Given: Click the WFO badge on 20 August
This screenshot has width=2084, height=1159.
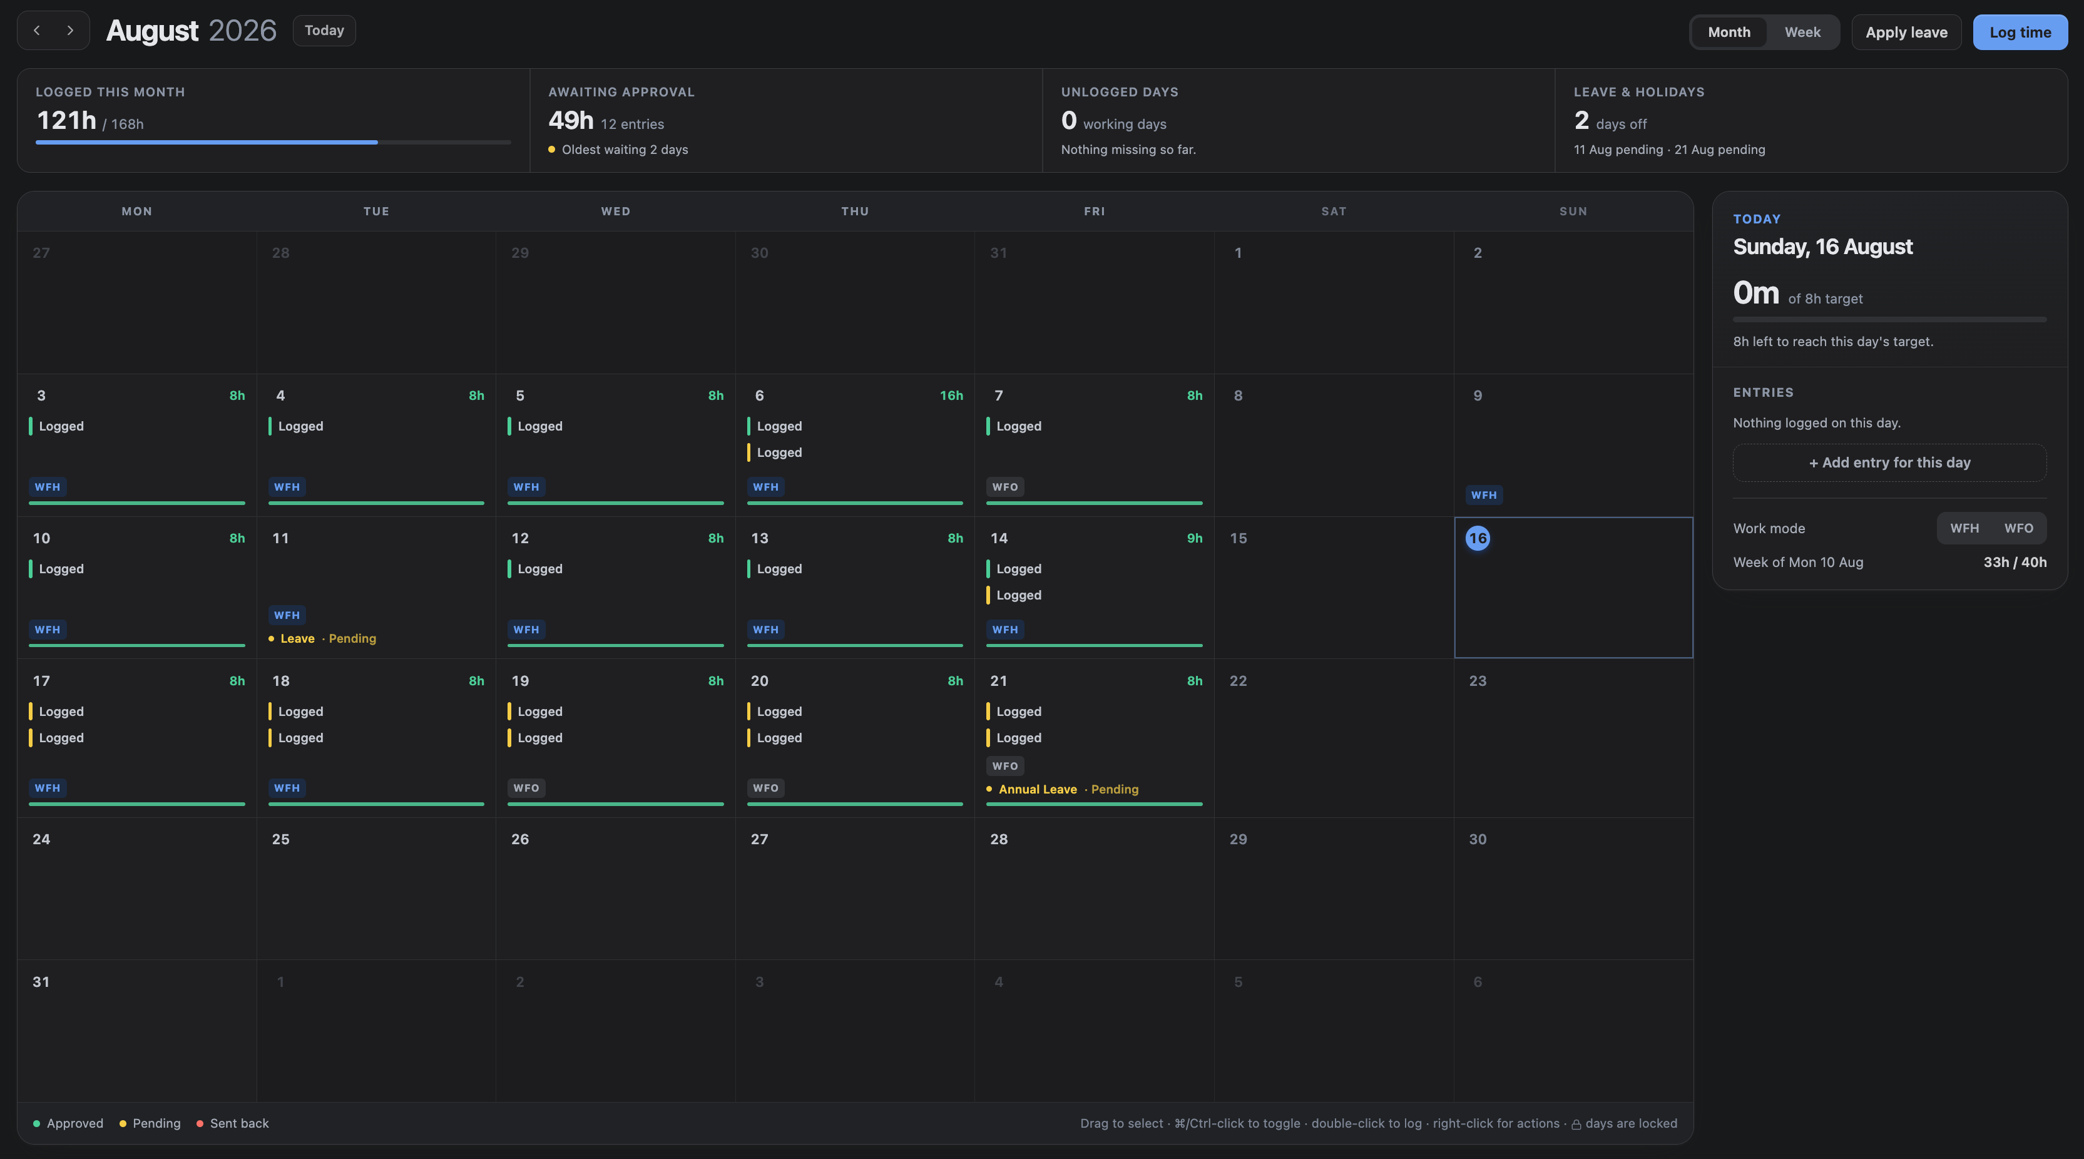Looking at the screenshot, I should click(x=765, y=788).
